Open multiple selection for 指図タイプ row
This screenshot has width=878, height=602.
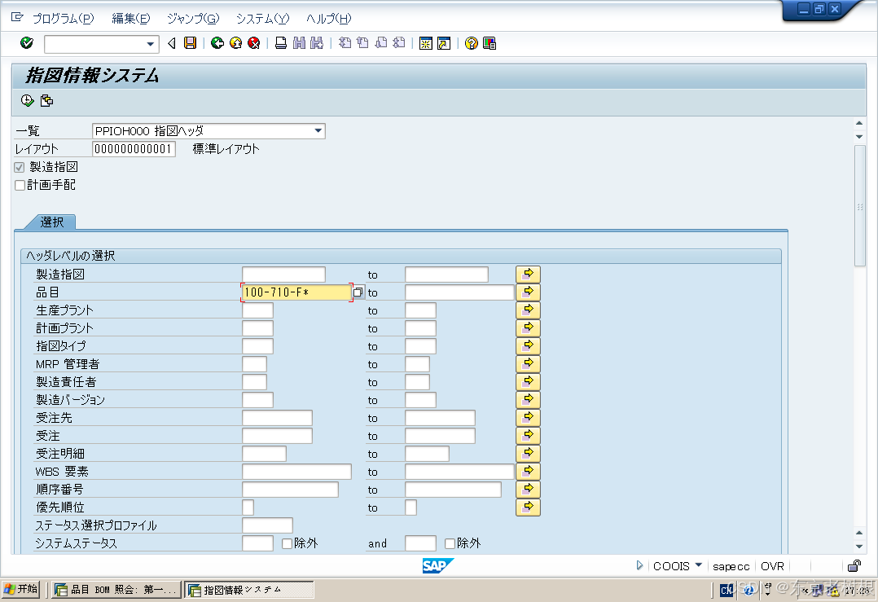528,346
